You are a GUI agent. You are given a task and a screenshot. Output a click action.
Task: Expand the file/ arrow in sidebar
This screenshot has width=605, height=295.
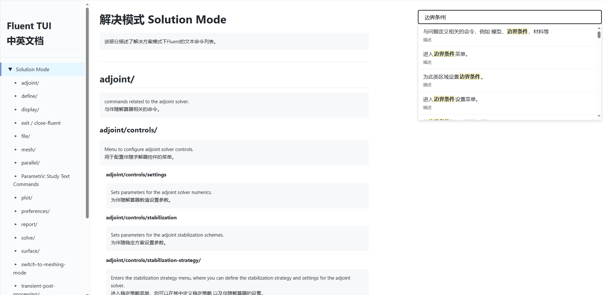coord(16,136)
